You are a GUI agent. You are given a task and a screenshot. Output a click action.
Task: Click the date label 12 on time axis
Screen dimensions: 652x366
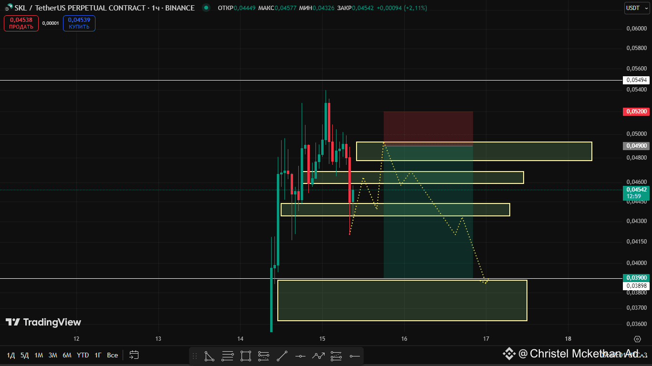(x=76, y=339)
